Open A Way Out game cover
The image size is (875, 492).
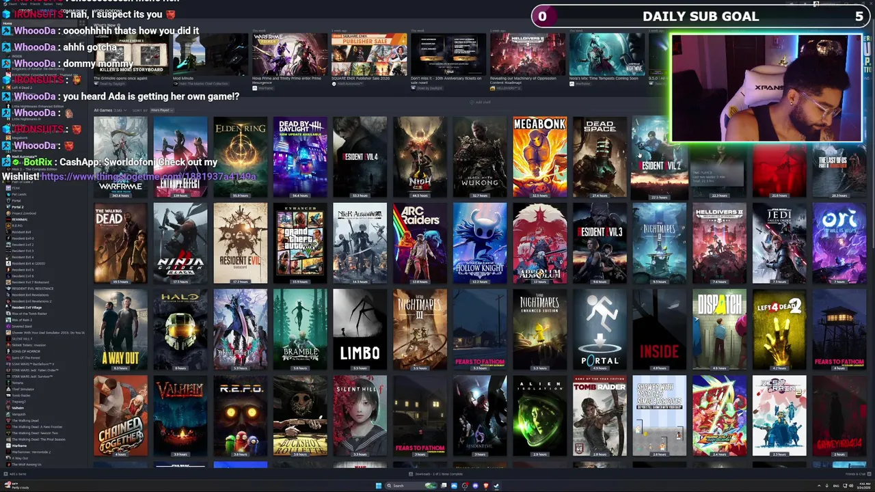[120, 329]
